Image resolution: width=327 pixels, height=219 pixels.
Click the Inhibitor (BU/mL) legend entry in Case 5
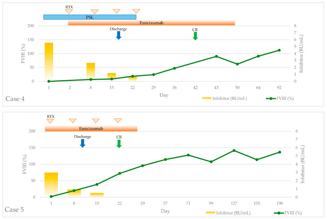pos(228,213)
